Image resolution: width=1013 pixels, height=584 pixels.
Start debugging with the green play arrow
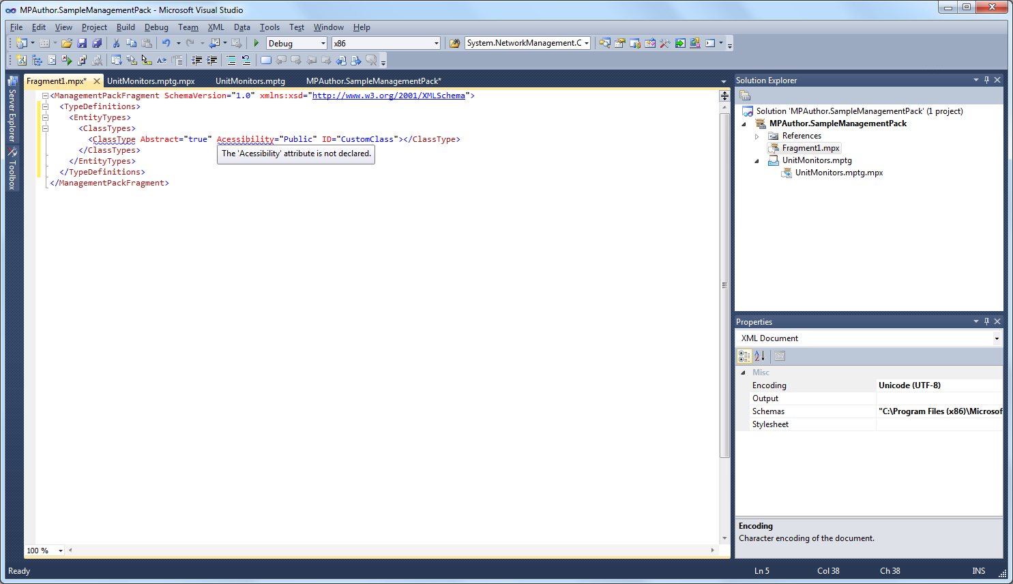(256, 43)
